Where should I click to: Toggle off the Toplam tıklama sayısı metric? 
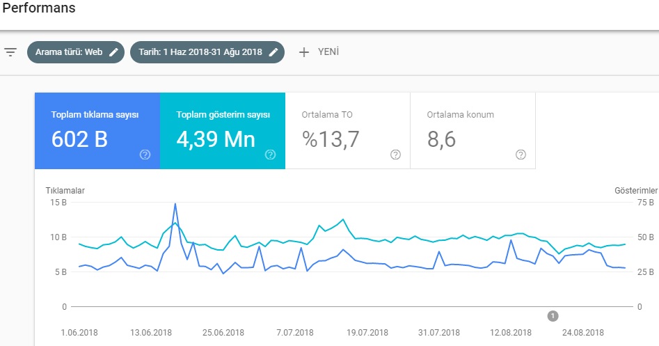tap(97, 129)
